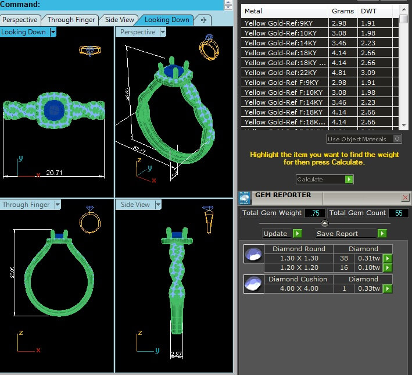Click the orange ring thumbnail in Through Finger viewport
Screen dimensions: 412x375
(91, 220)
